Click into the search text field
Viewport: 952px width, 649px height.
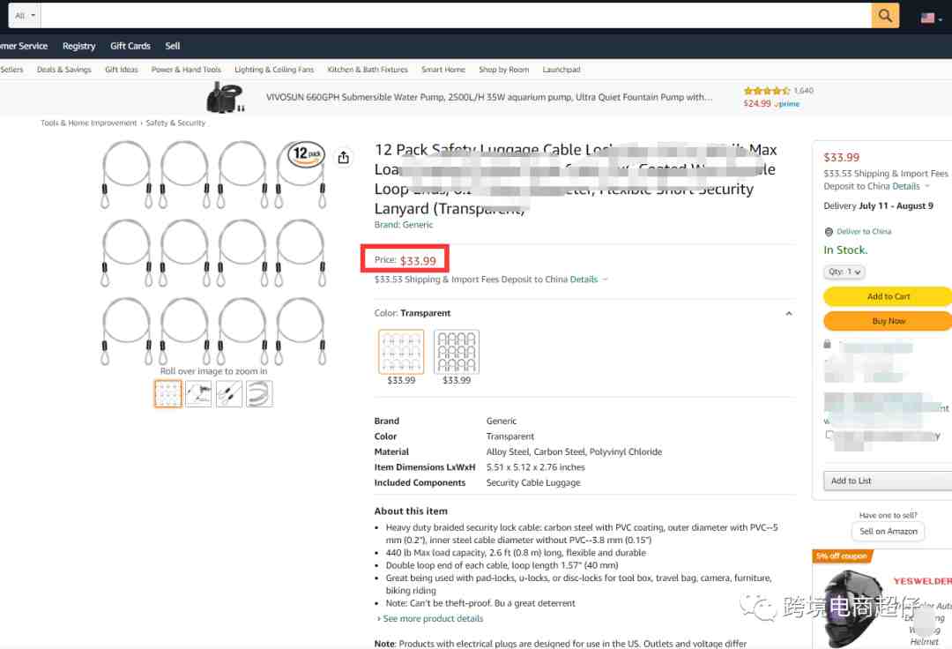point(456,16)
